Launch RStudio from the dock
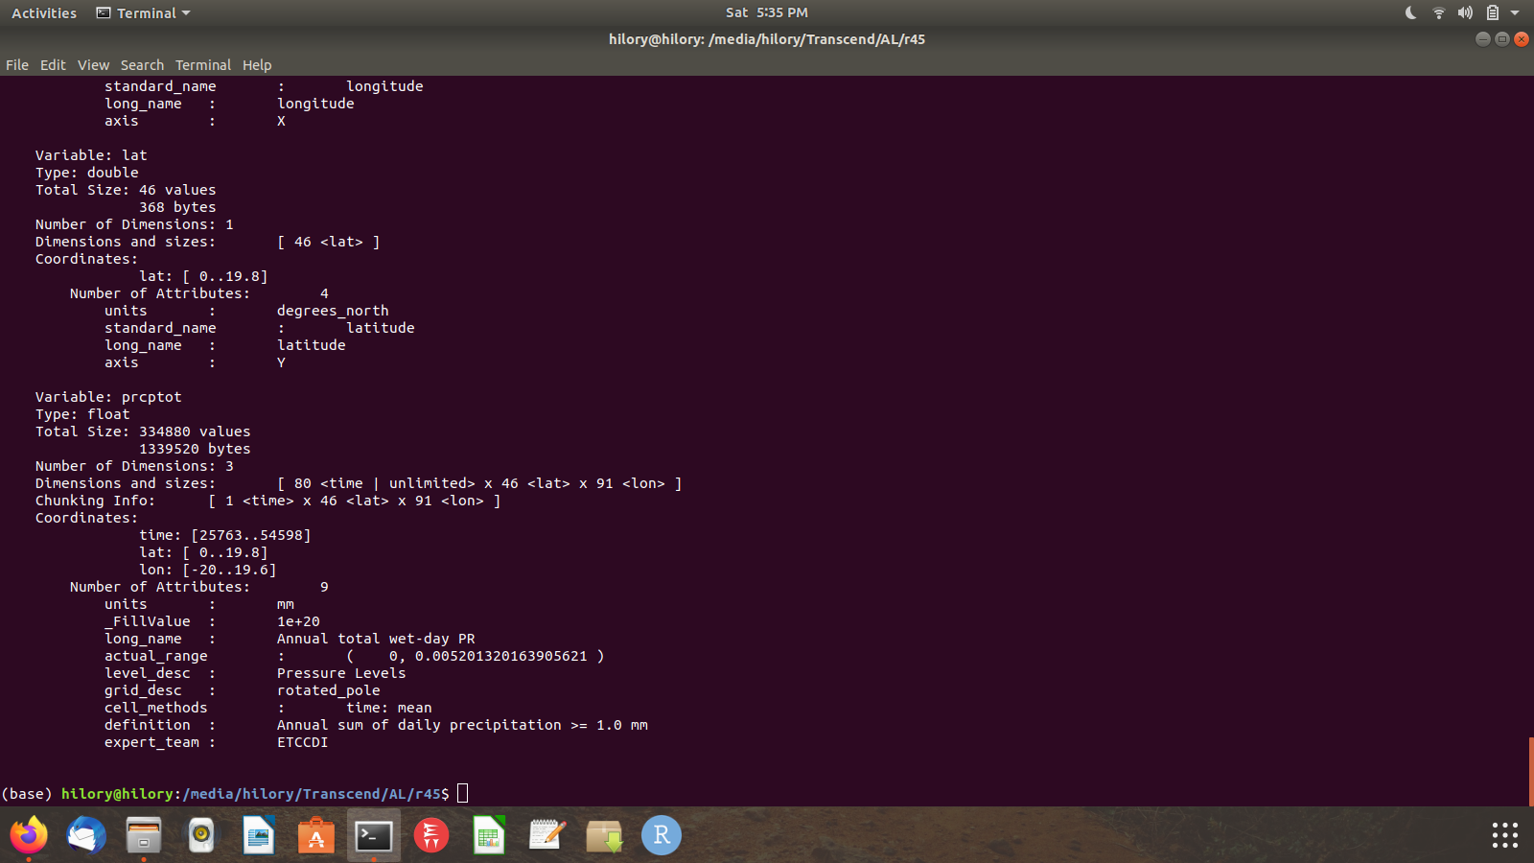This screenshot has height=863, width=1534. [x=662, y=835]
